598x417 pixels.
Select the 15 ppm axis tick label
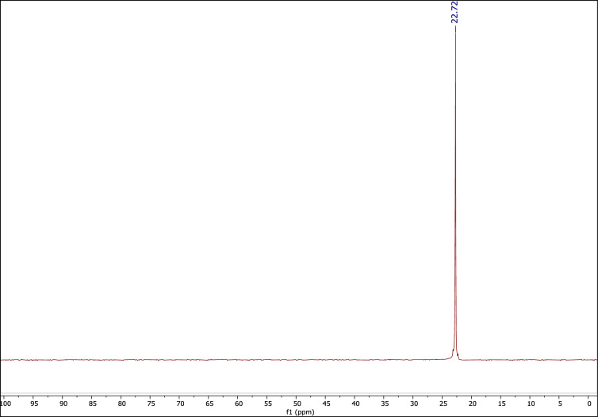pos(501,404)
